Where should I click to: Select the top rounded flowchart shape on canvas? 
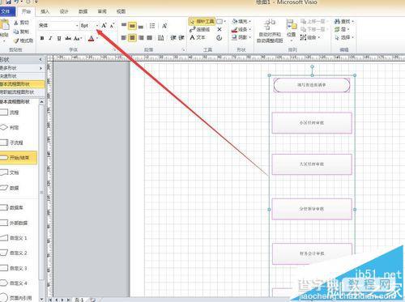[x=312, y=85]
